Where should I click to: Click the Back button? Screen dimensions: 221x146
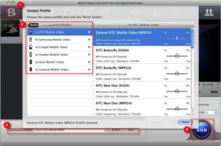click(33, 25)
